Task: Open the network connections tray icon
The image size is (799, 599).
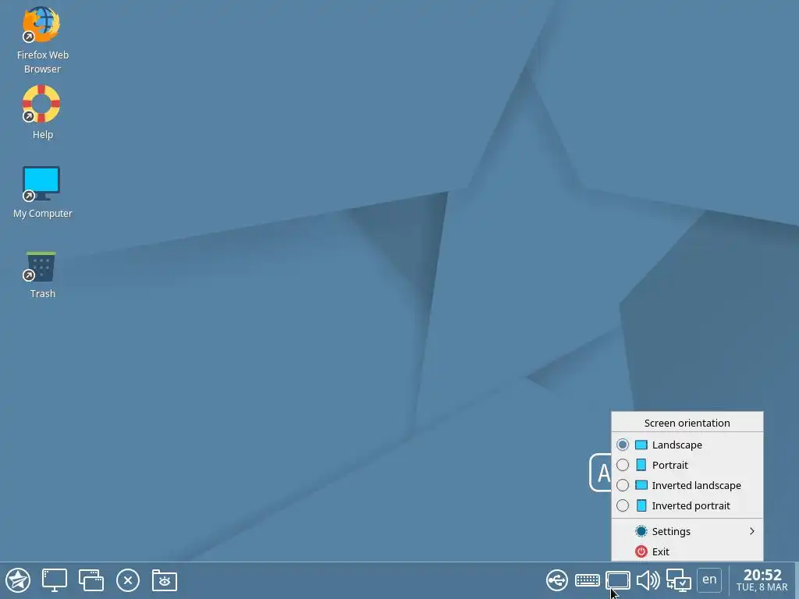Action: 679,580
